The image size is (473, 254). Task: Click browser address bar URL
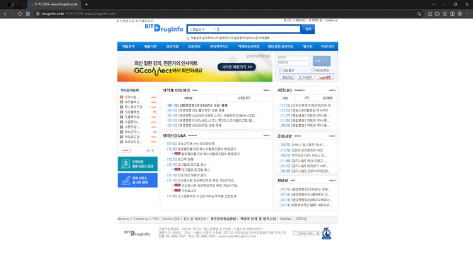click(x=53, y=14)
